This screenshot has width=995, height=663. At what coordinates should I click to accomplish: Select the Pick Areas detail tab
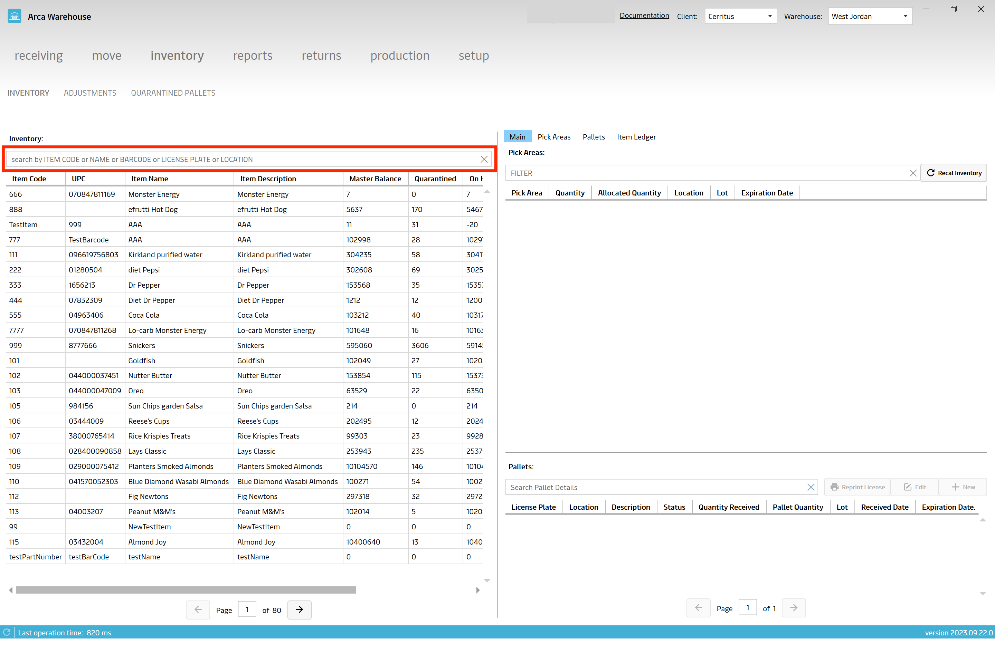pos(554,137)
